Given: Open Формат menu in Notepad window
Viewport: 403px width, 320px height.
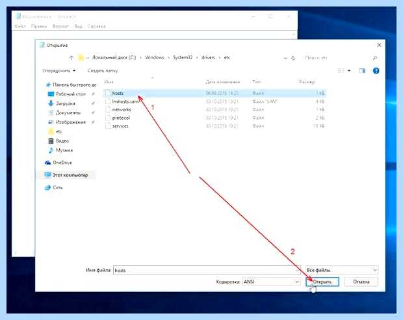Looking at the screenshot, I should tap(60, 26).
